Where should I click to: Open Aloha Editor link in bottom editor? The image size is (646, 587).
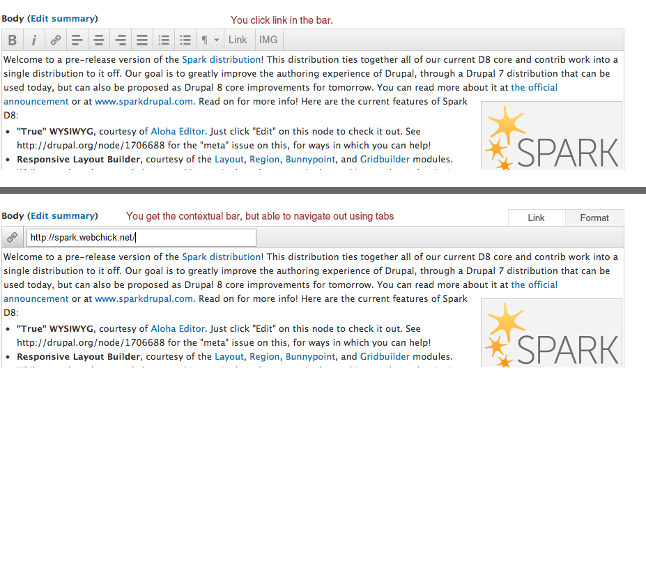178,329
